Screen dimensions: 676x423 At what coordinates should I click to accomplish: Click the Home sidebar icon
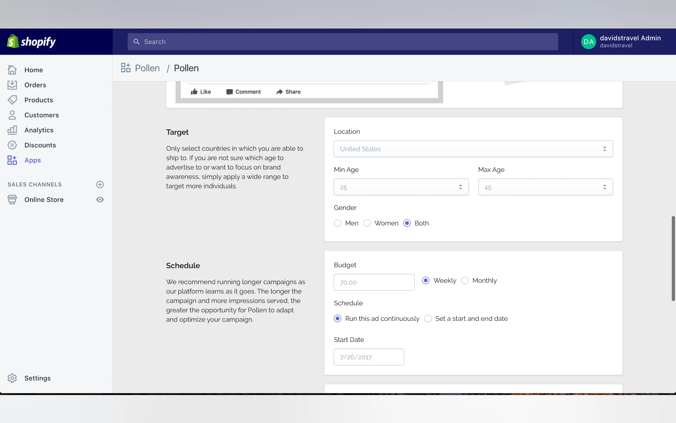12,70
